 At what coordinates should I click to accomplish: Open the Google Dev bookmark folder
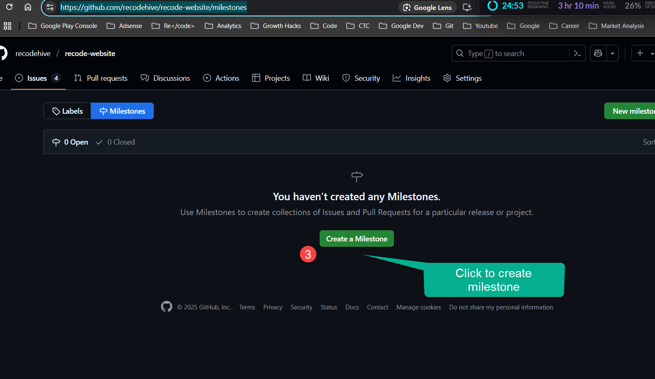401,26
